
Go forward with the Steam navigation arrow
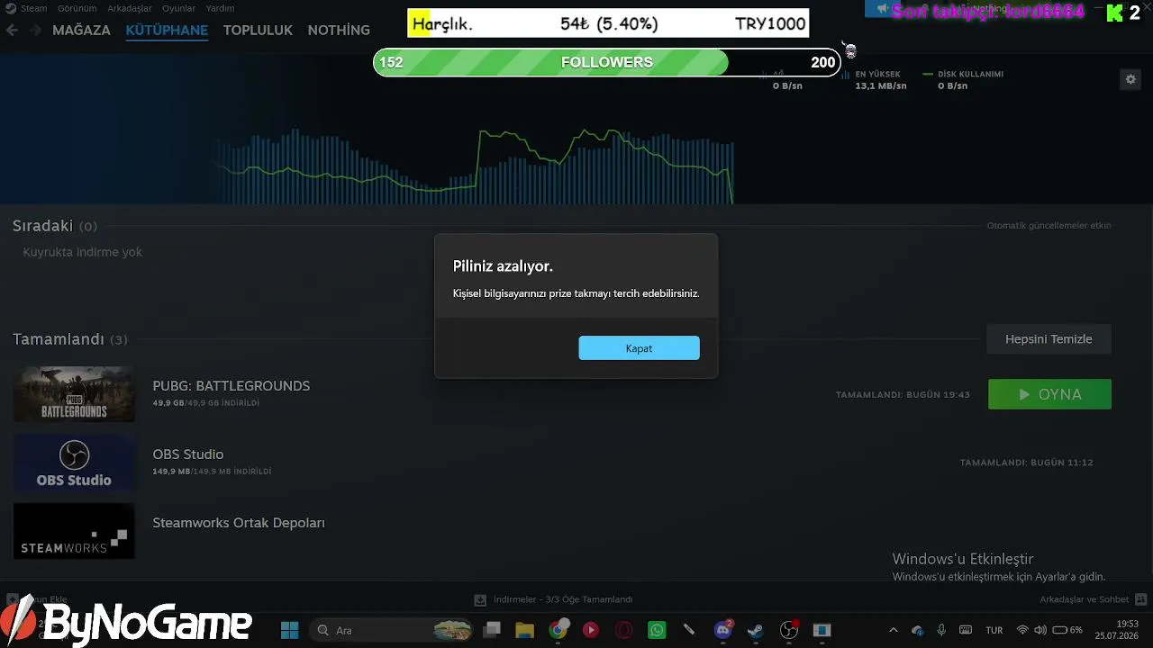(x=35, y=30)
